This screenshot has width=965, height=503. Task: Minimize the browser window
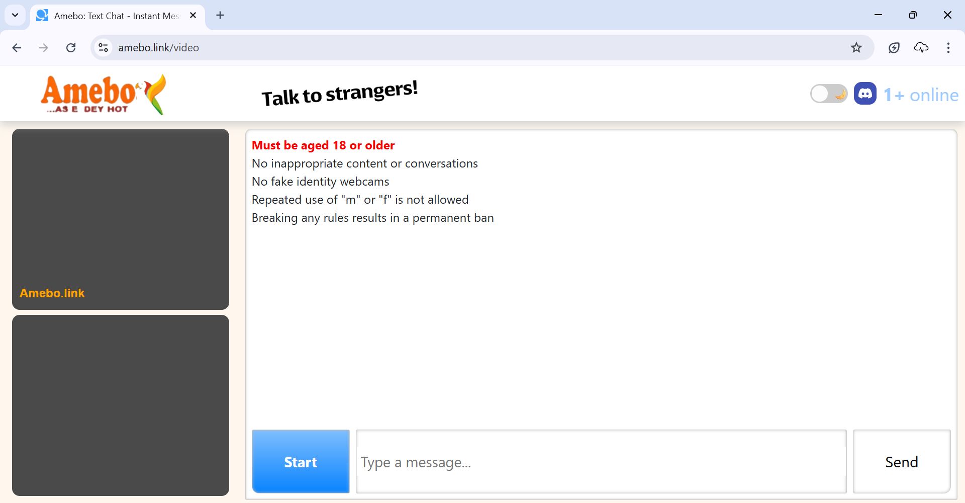click(879, 15)
